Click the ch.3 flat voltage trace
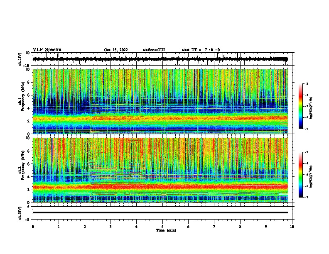Viewport: 329px width, 254px height. point(160,212)
